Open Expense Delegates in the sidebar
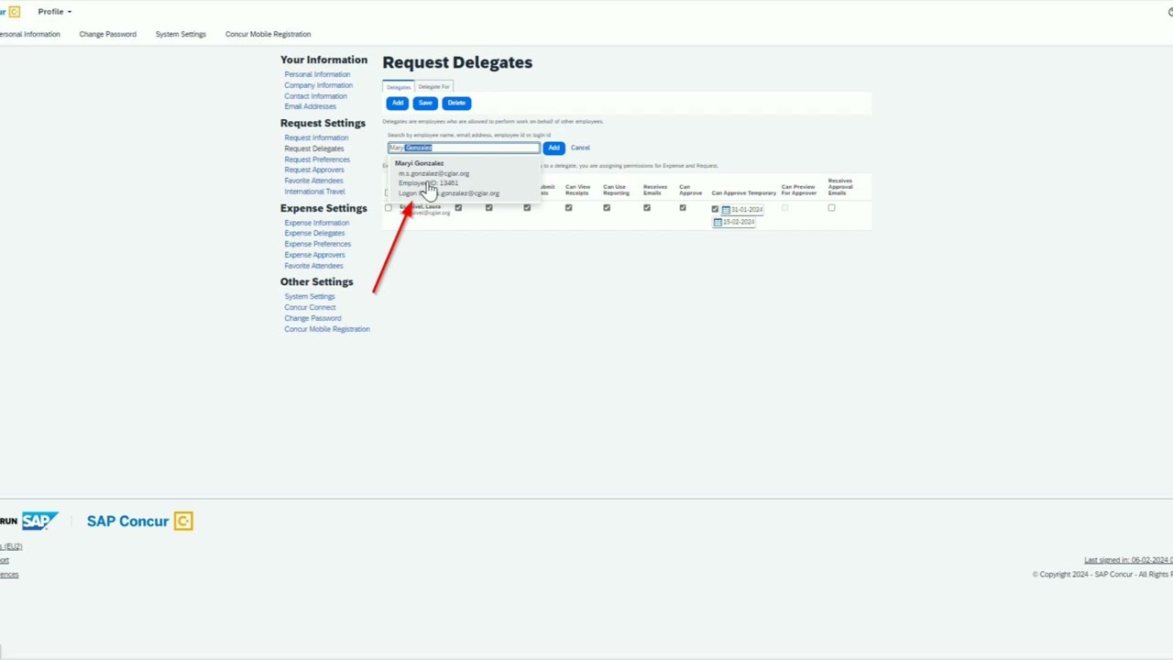The width and height of the screenshot is (1173, 660). click(314, 233)
